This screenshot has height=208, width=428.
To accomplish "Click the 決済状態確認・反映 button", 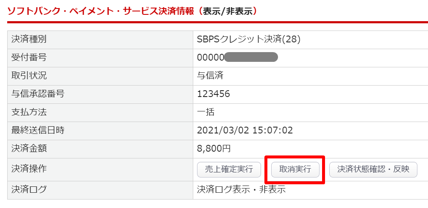I will (x=373, y=169).
